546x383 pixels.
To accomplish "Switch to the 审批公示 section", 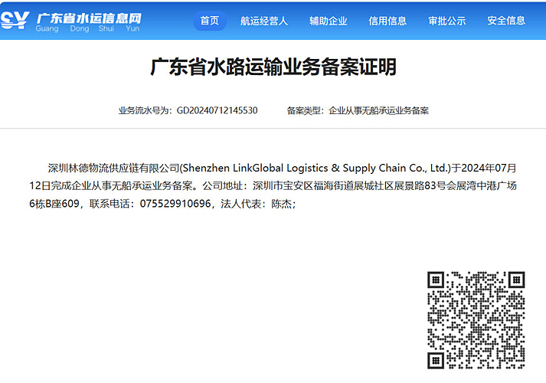I will tap(447, 21).
